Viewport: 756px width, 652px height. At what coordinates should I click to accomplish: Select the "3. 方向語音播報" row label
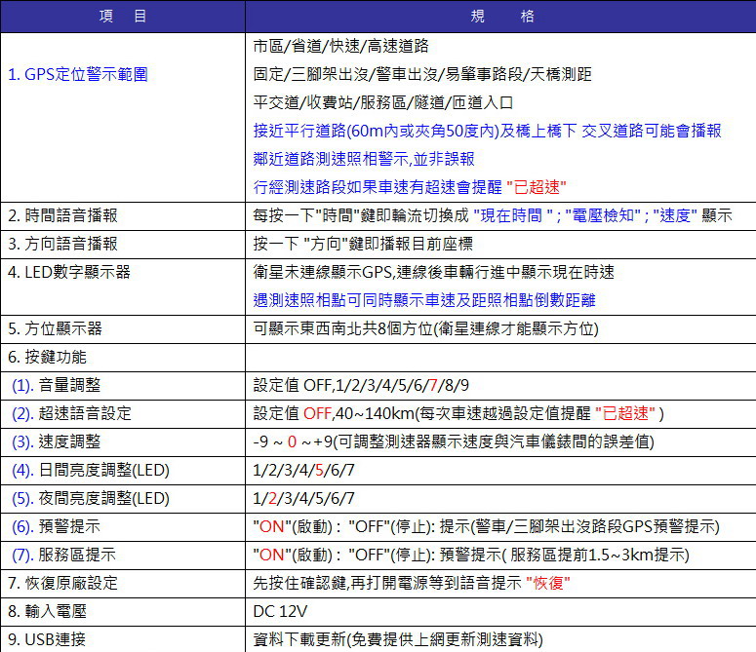pos(62,244)
